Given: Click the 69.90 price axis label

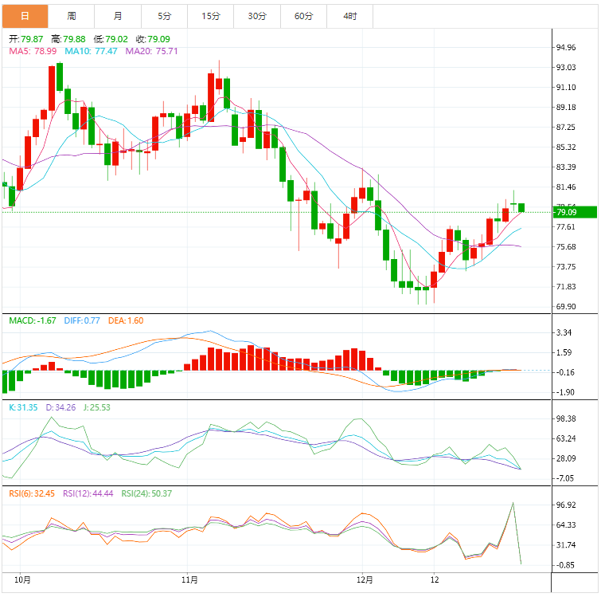Looking at the screenshot, I should coord(566,307).
